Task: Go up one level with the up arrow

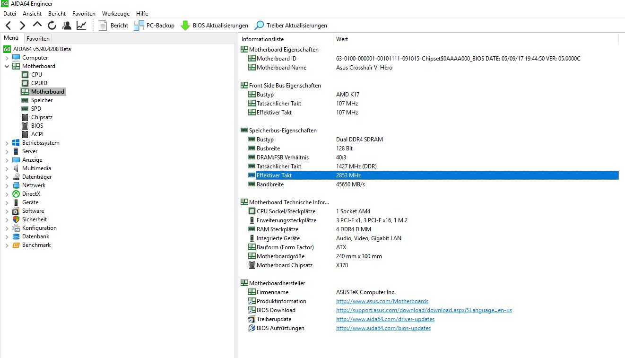Action: (x=37, y=25)
